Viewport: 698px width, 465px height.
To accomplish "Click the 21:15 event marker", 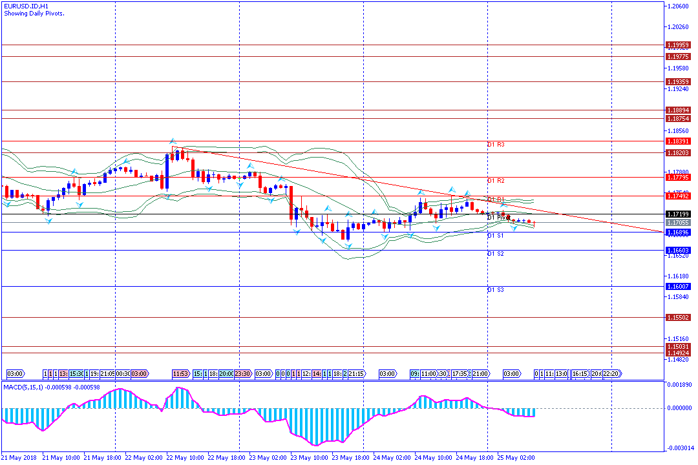I will click(356, 374).
